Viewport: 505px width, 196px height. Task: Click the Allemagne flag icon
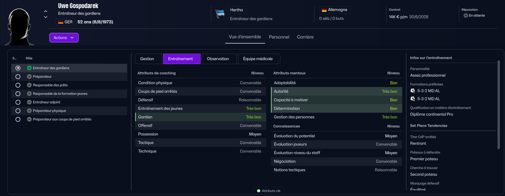click(x=324, y=10)
